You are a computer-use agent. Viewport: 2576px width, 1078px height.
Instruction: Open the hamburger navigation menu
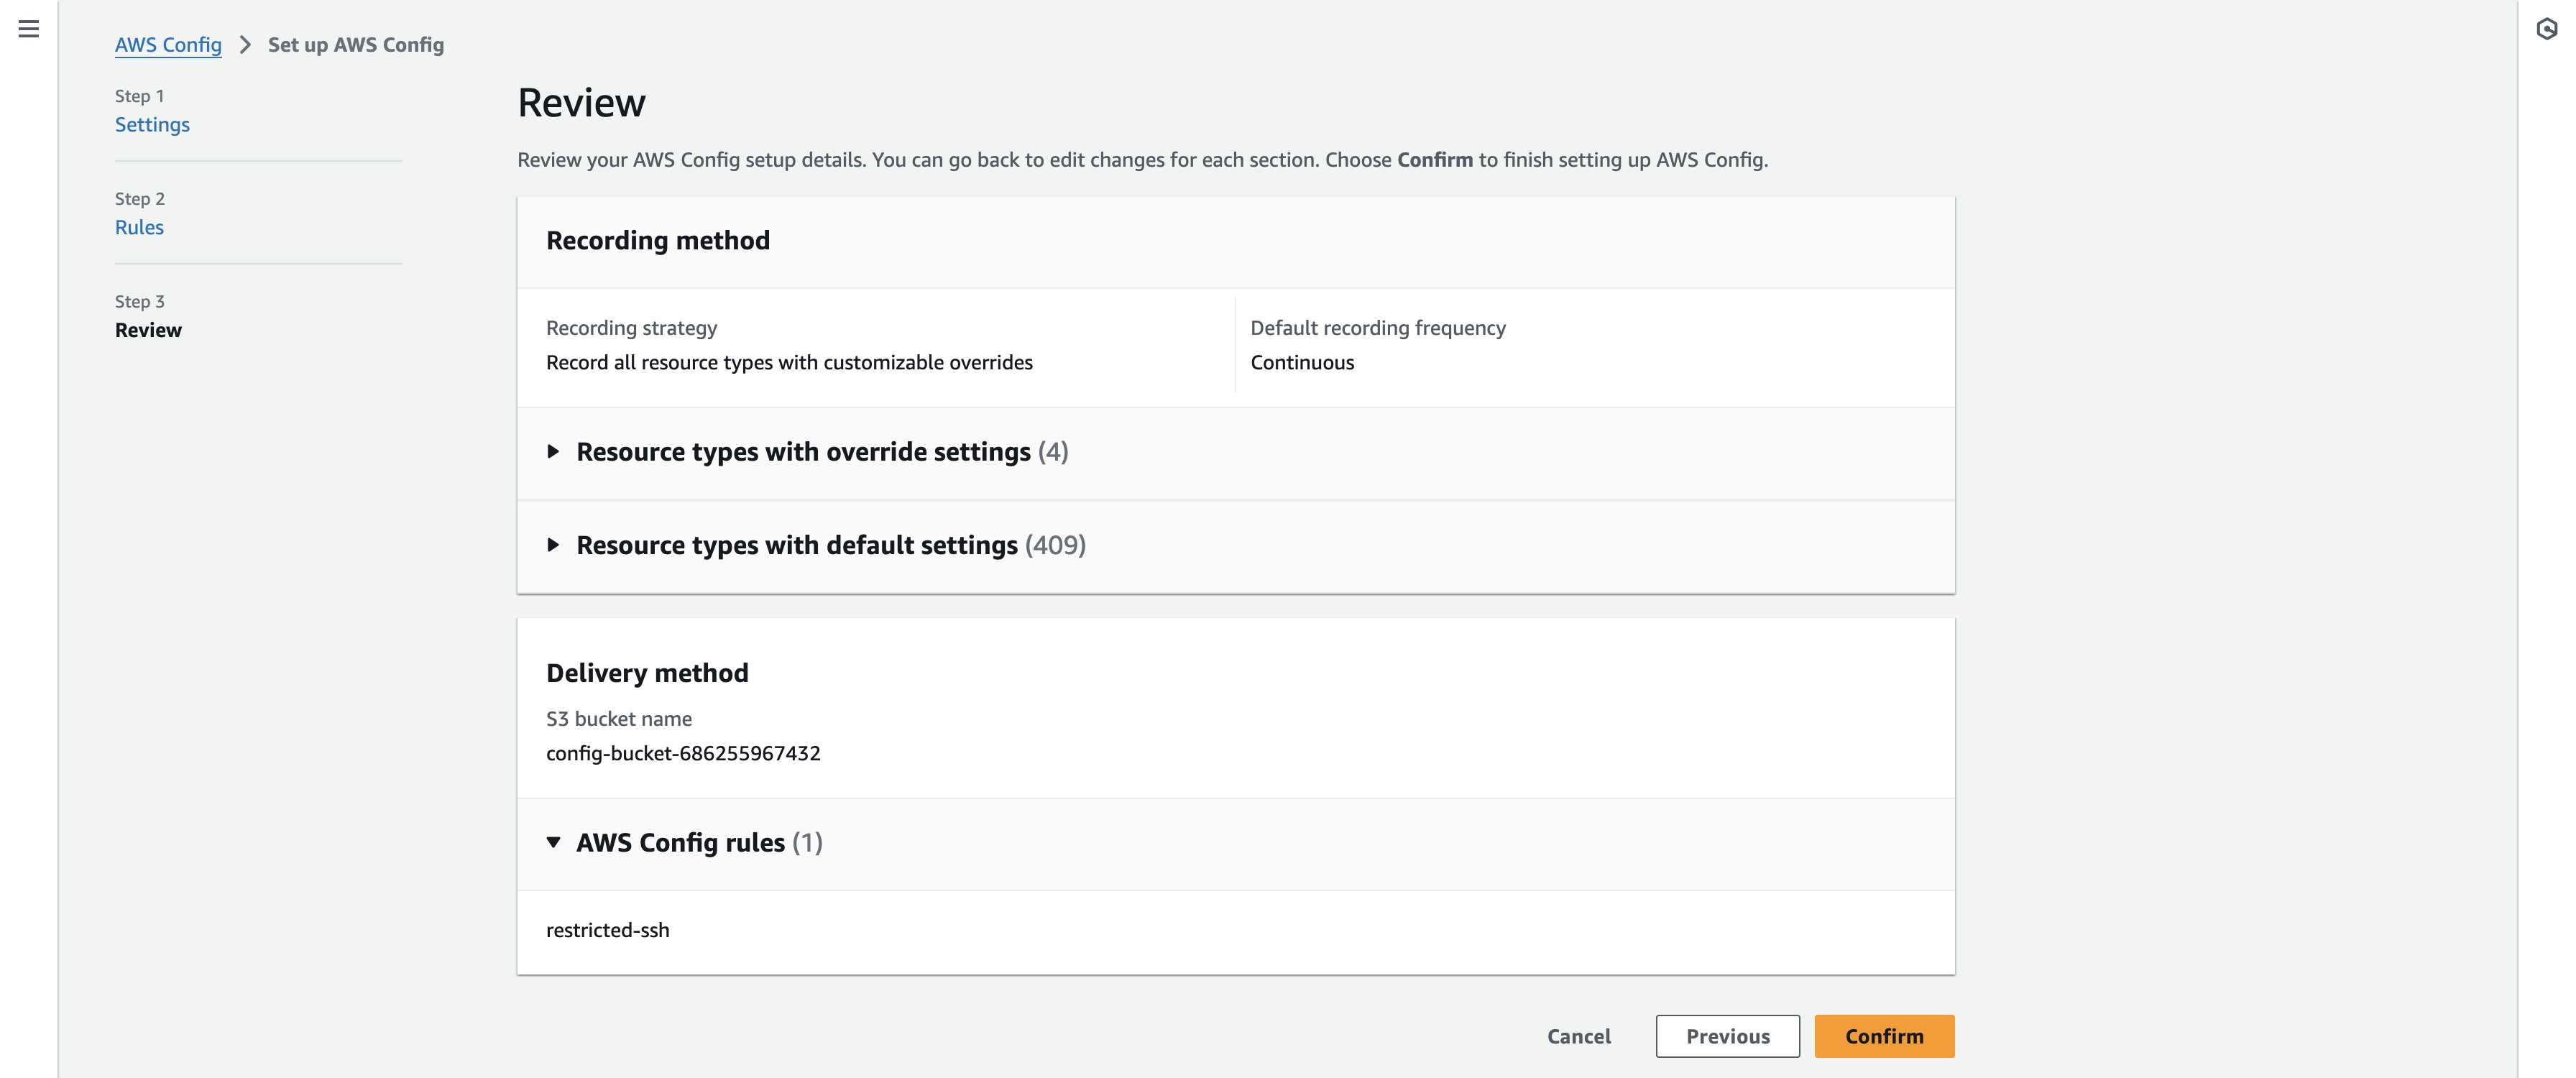tap(29, 29)
